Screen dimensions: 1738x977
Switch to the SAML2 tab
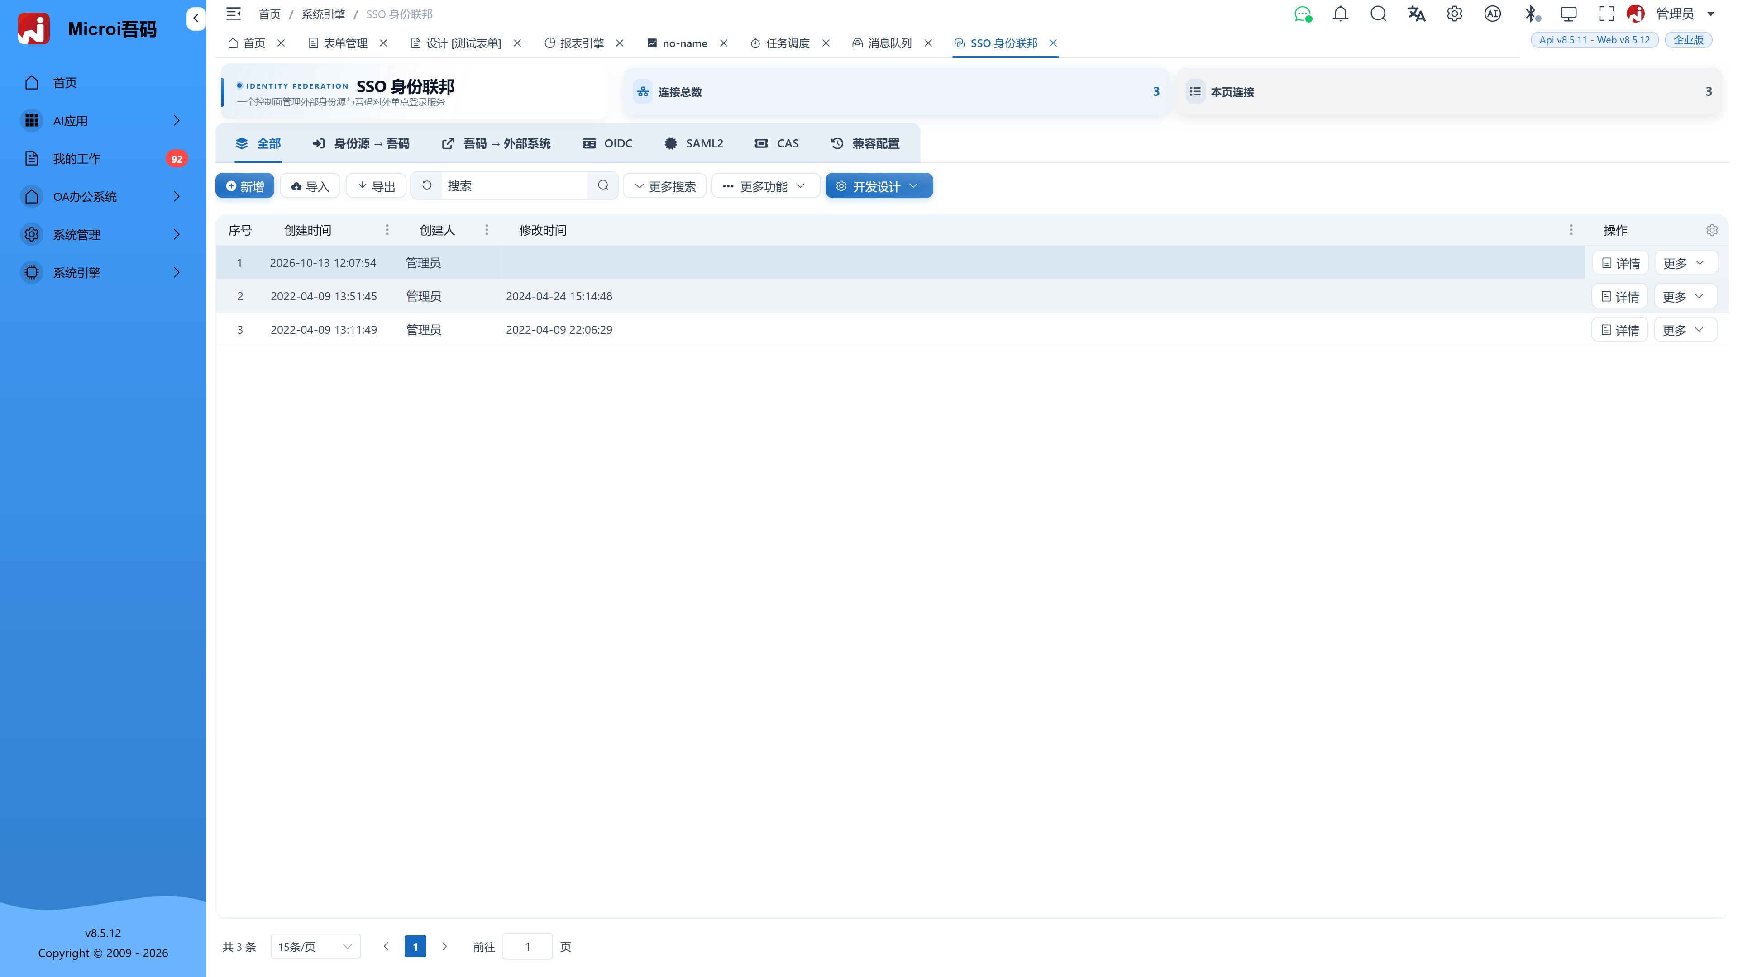point(693,144)
